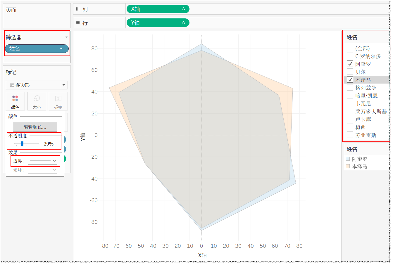Open the 大小 size marks card
This screenshot has width=393, height=265.
[37, 101]
